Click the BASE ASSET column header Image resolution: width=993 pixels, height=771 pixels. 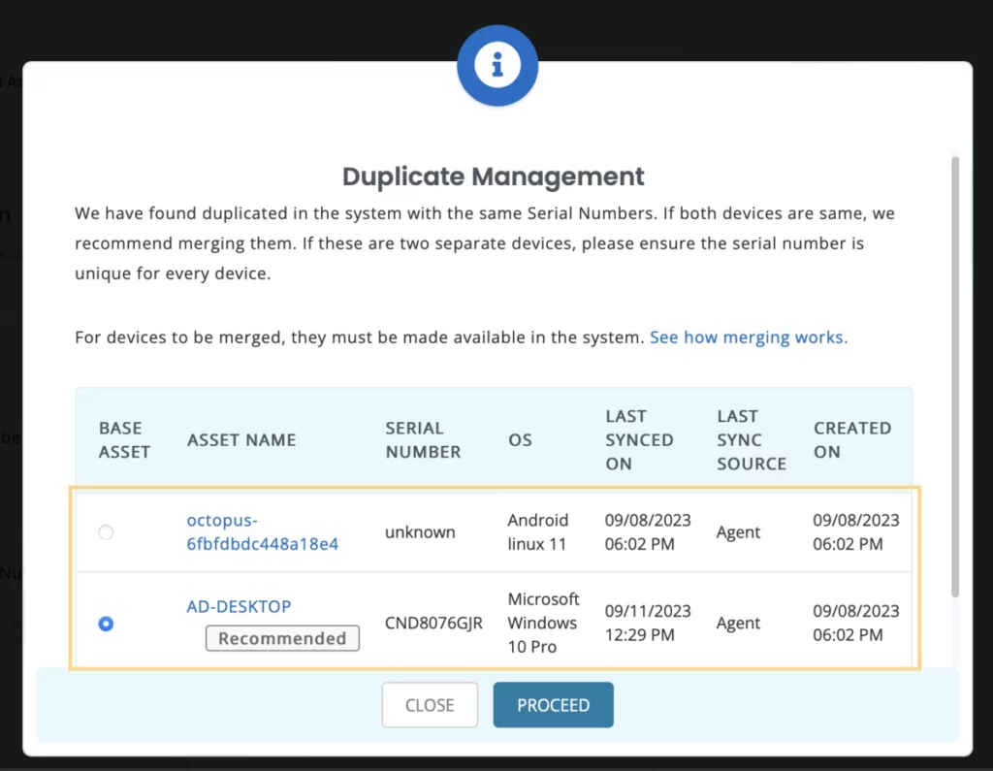click(x=124, y=439)
